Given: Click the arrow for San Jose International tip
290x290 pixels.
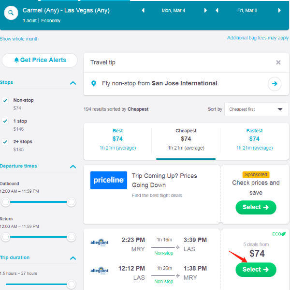Looking at the screenshot, I should [275, 84].
